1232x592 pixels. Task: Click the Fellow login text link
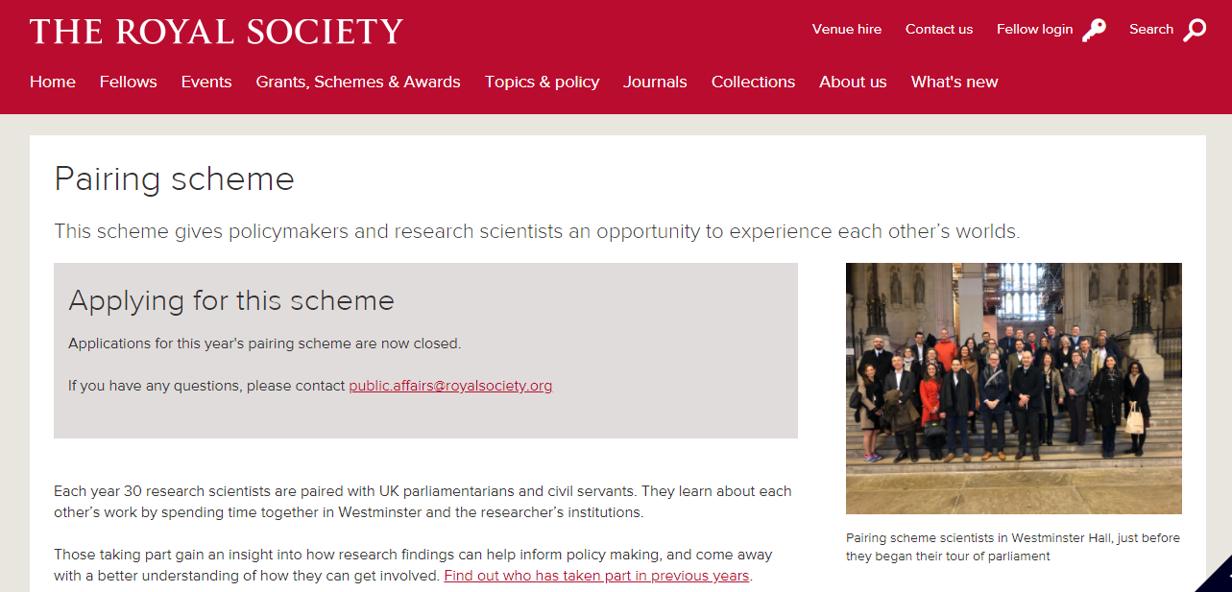pos(1034,30)
